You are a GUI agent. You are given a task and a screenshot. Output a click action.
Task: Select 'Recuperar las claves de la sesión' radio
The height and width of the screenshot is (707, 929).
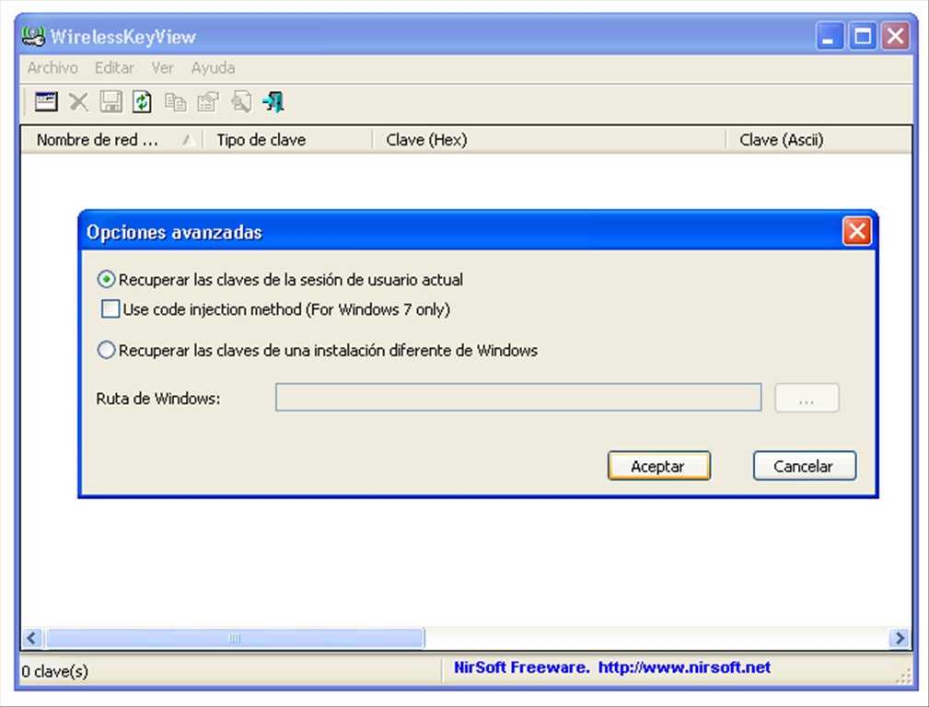107,279
